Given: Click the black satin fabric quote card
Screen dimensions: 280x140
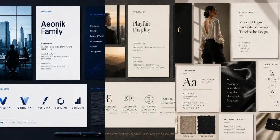Looking at the screenshot, I should pyautogui.click(x=238, y=86).
